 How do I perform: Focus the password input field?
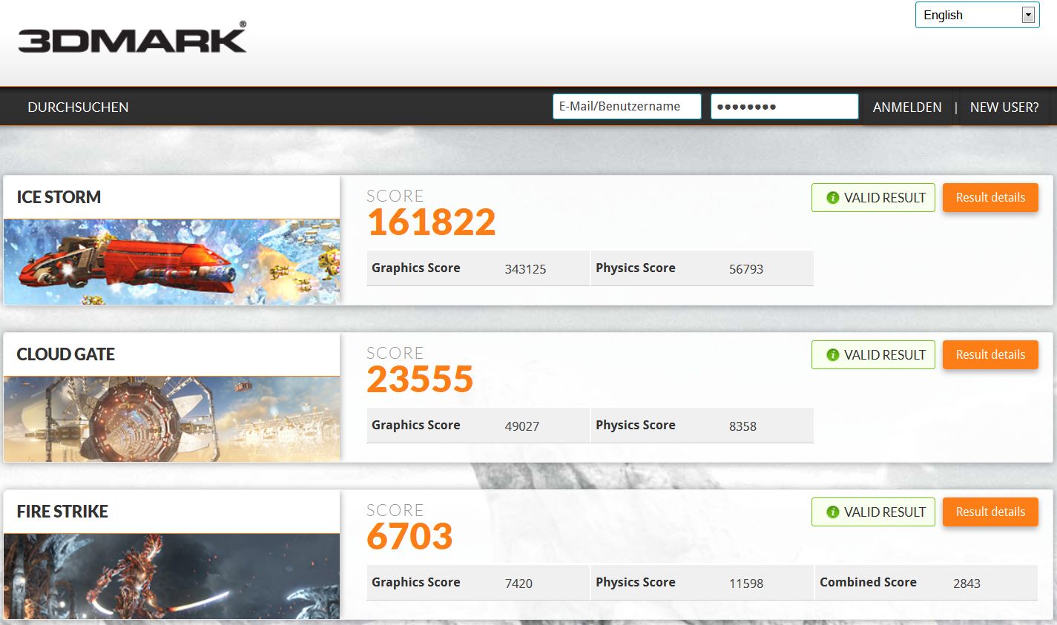(x=785, y=106)
